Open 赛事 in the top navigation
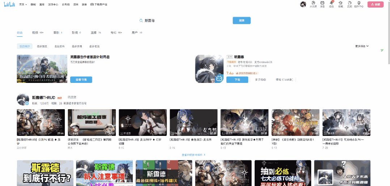 click(x=84, y=4)
